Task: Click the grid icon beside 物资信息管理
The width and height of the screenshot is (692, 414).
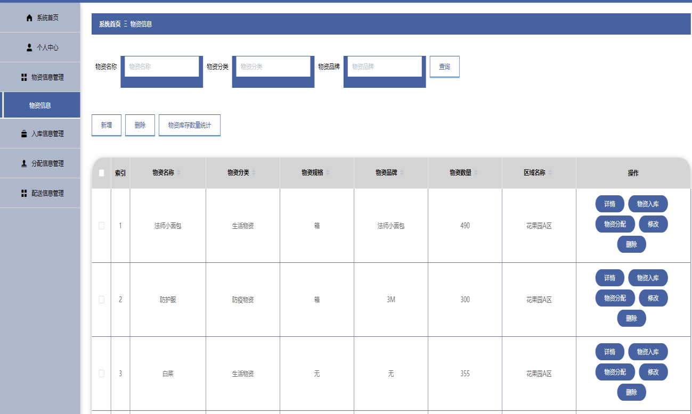Action: click(24, 78)
